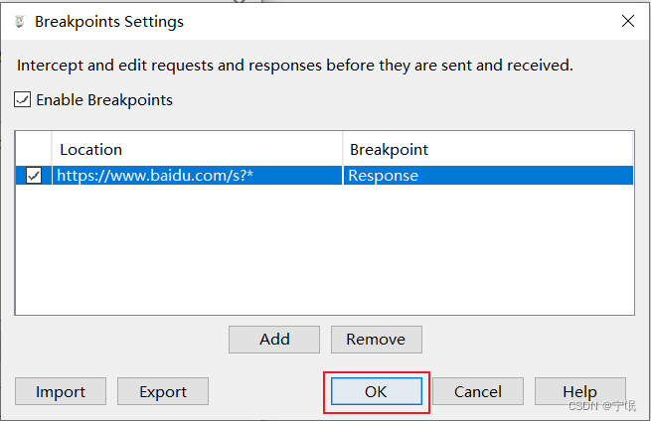Click the Response breakpoint type cell

pos(383,176)
